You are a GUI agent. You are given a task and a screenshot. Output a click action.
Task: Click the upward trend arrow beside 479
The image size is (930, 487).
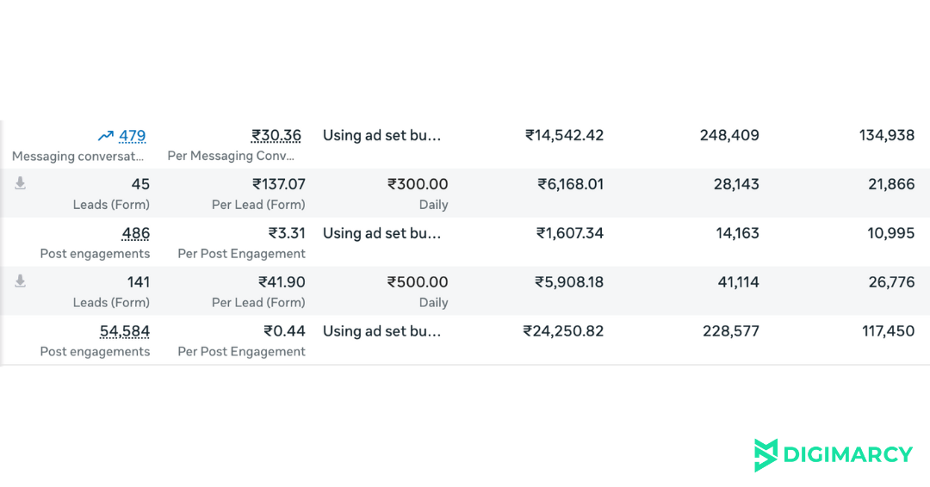click(x=106, y=136)
